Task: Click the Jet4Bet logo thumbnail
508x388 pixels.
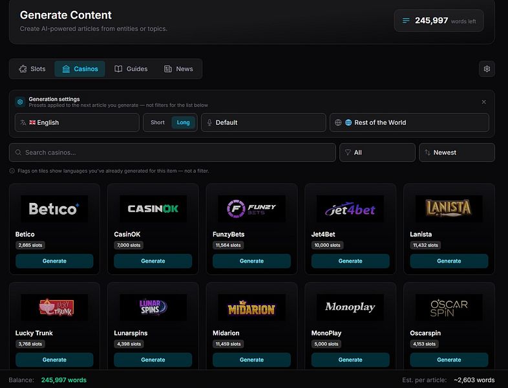Action: 350,209
